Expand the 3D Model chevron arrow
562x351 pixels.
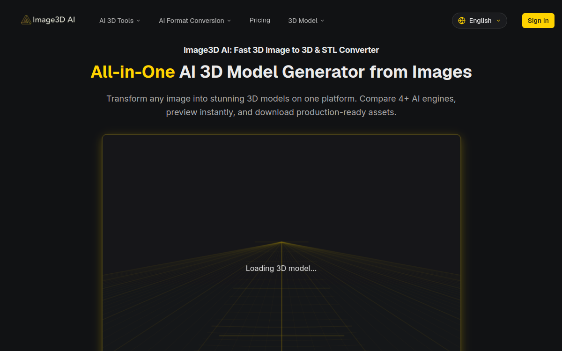[x=322, y=21]
